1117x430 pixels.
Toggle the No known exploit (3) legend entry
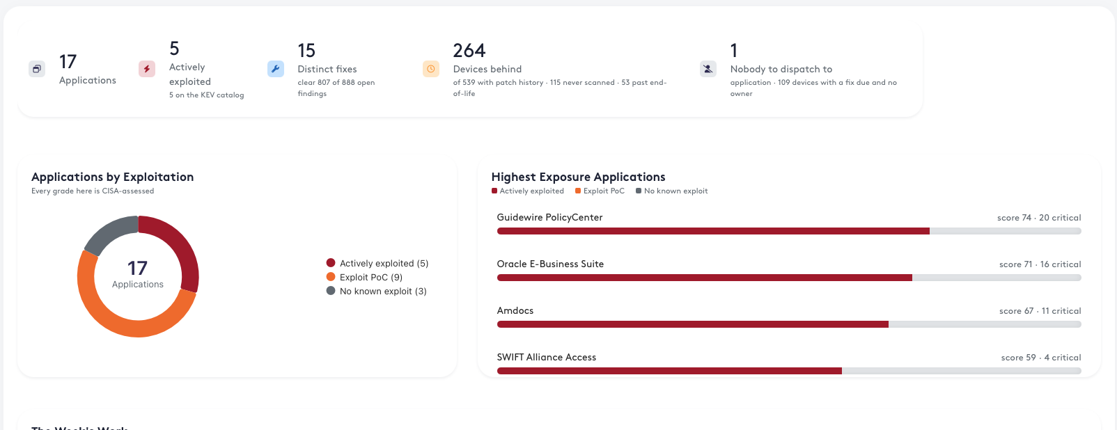pyautogui.click(x=377, y=291)
